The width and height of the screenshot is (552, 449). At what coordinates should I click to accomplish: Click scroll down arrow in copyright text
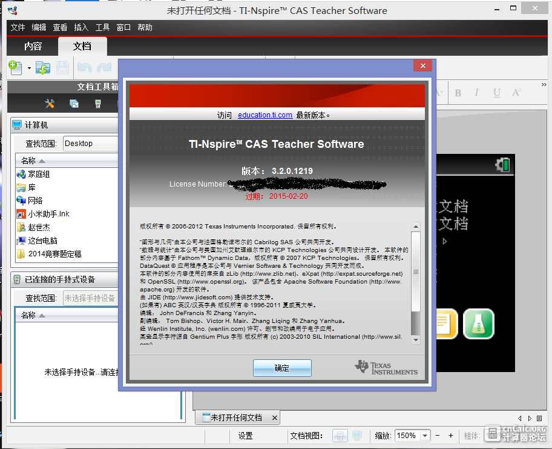(416, 340)
